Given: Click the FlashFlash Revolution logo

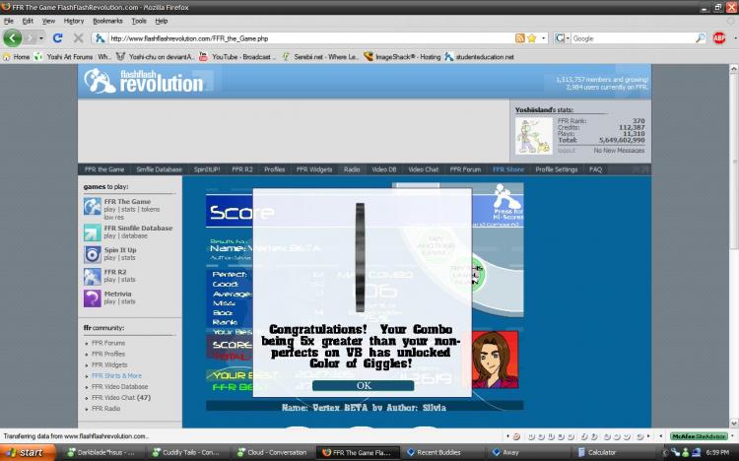Looking at the screenshot, I should tap(144, 81).
